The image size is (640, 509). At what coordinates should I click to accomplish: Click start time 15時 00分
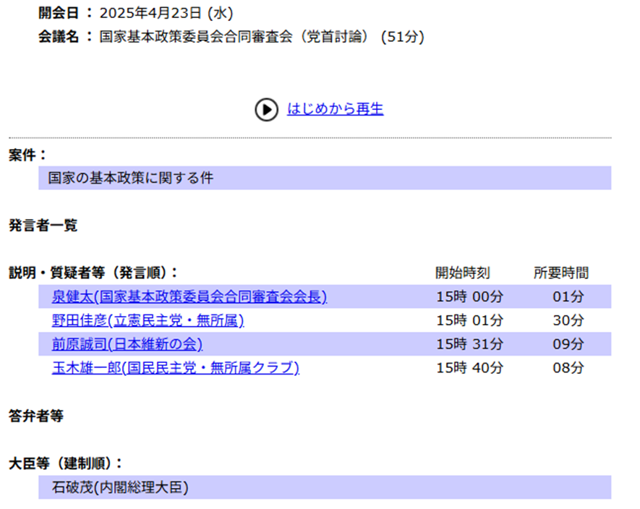coord(469,296)
